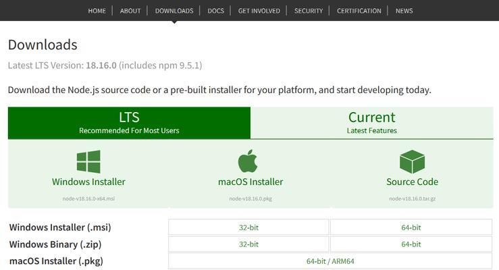Image resolution: width=499 pixels, height=270 pixels.
Task: Download 64-bit / ARM64 macOS Installer (.pkg)
Action: pos(330,261)
